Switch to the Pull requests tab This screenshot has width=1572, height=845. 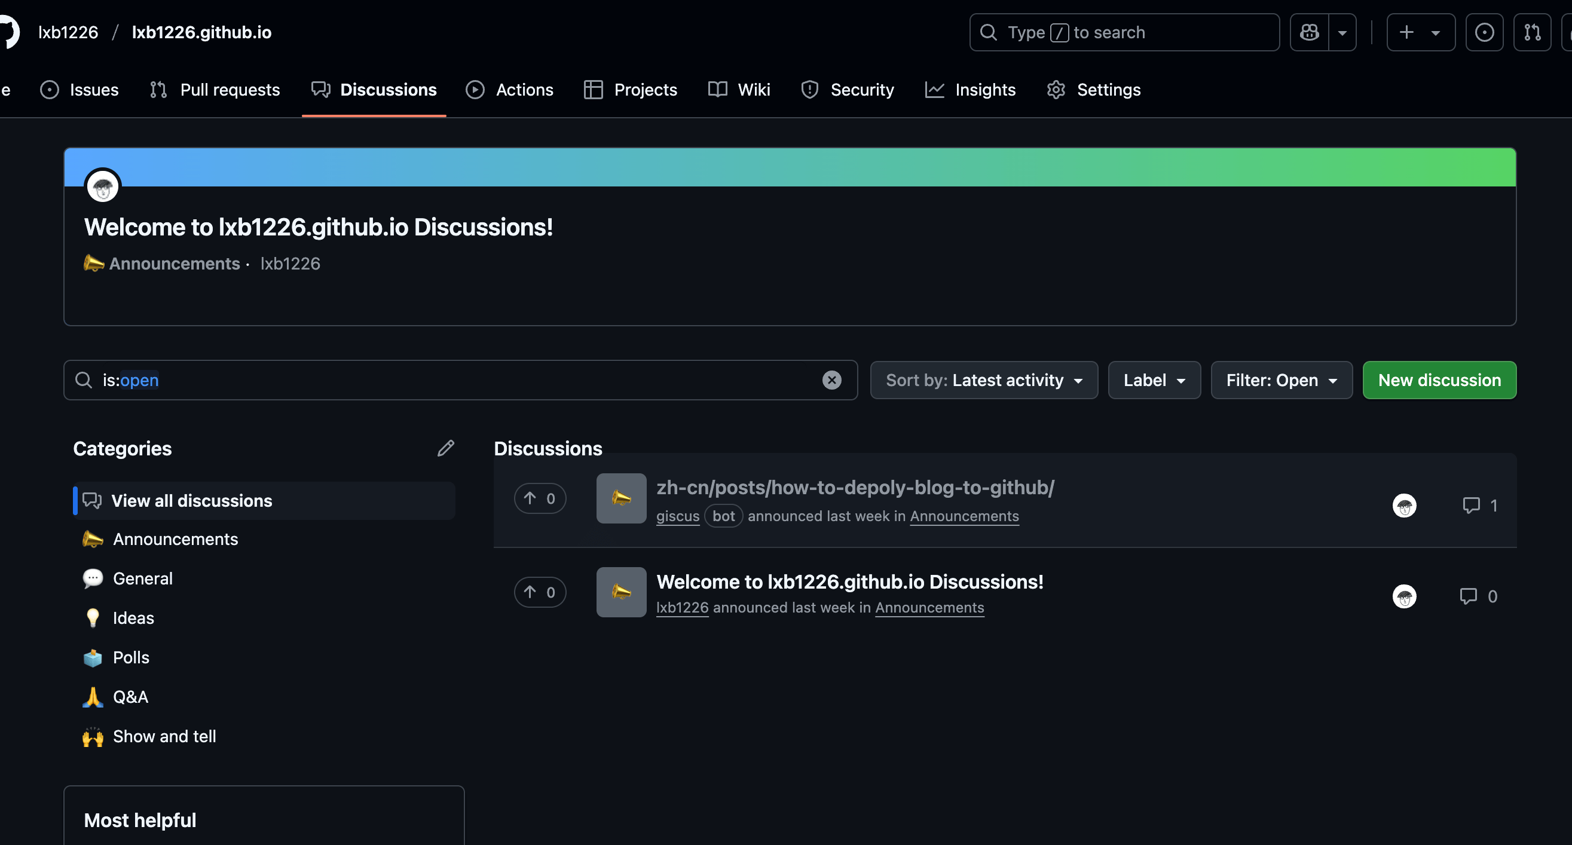(215, 90)
